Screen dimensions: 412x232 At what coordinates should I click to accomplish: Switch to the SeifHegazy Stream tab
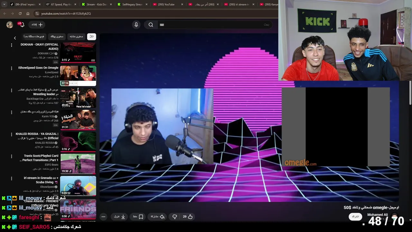pyautogui.click(x=132, y=5)
